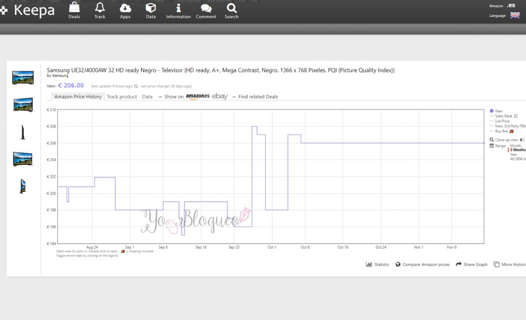This screenshot has height=320, width=526.
Task: Open Apps via cloud download icon
Action: [x=125, y=8]
